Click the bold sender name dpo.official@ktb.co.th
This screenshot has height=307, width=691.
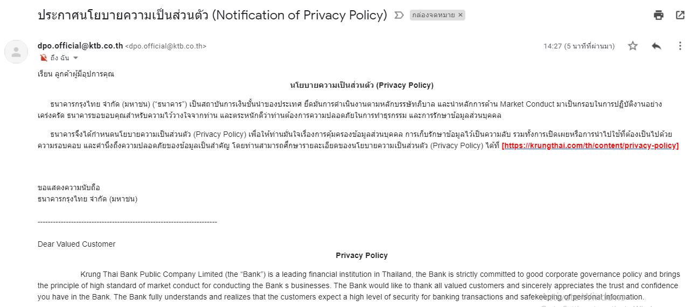click(80, 46)
